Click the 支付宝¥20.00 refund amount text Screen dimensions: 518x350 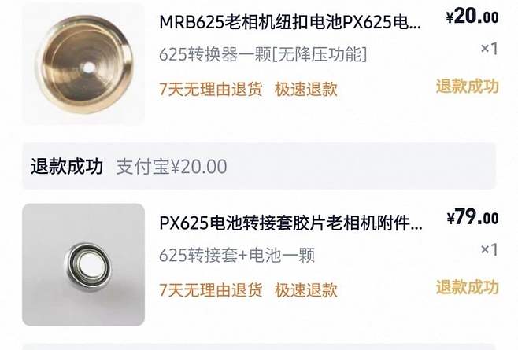[x=172, y=167]
